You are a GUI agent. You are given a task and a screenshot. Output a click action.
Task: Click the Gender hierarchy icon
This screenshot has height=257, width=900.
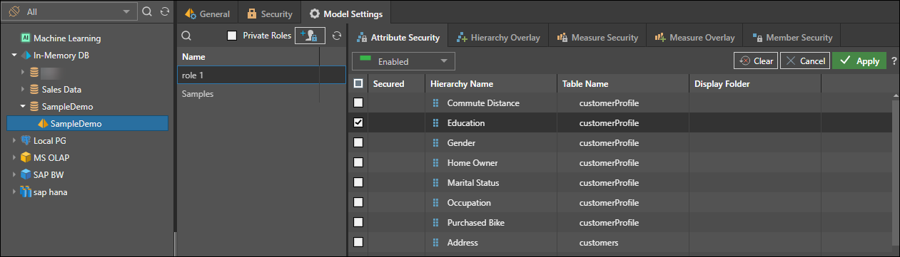pyautogui.click(x=435, y=143)
